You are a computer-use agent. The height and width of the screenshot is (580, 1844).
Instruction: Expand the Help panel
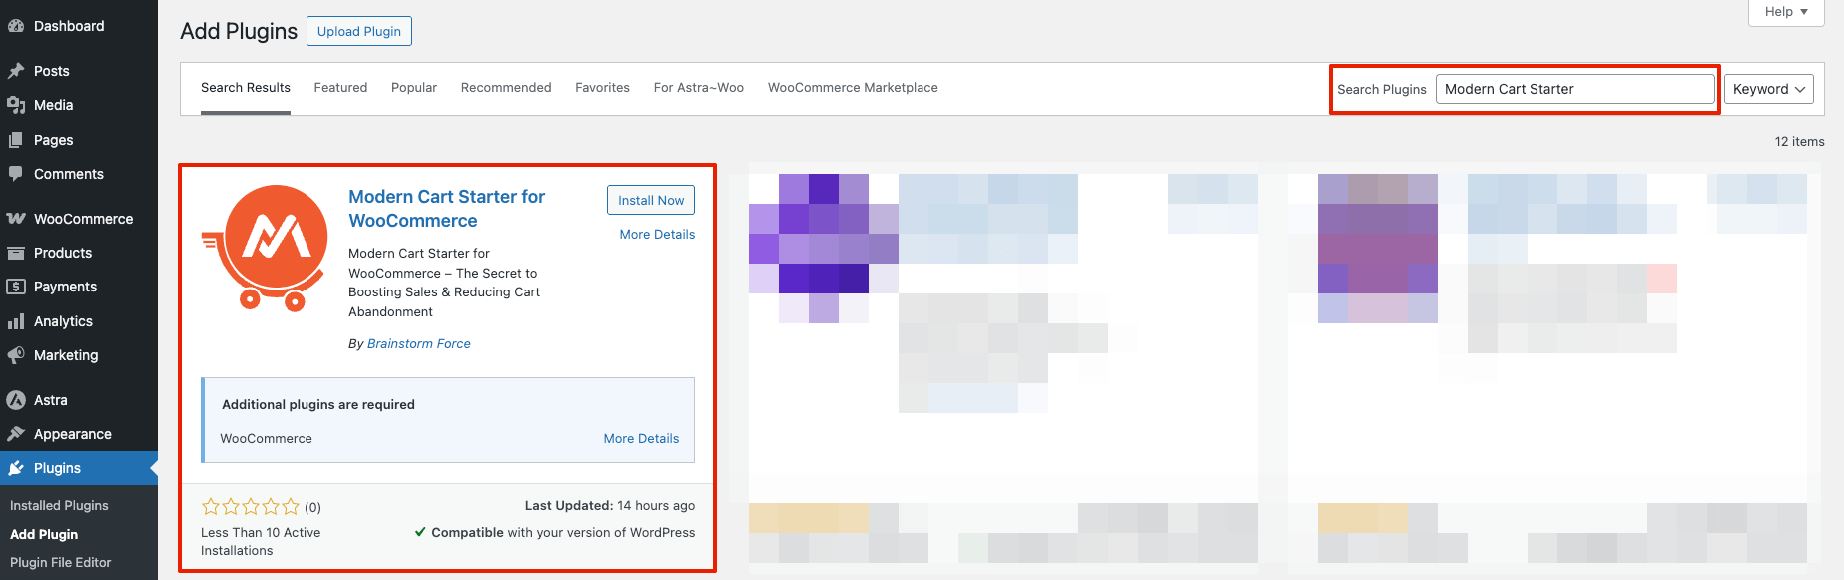1786,12
